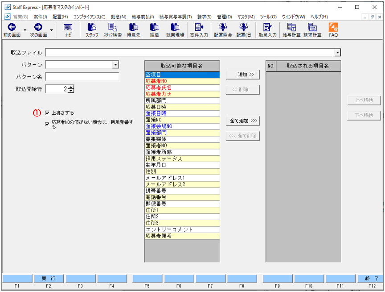The image size is (385, 292).
Task: Go to previous screen with 前の画面 icon
Action: coord(12,30)
